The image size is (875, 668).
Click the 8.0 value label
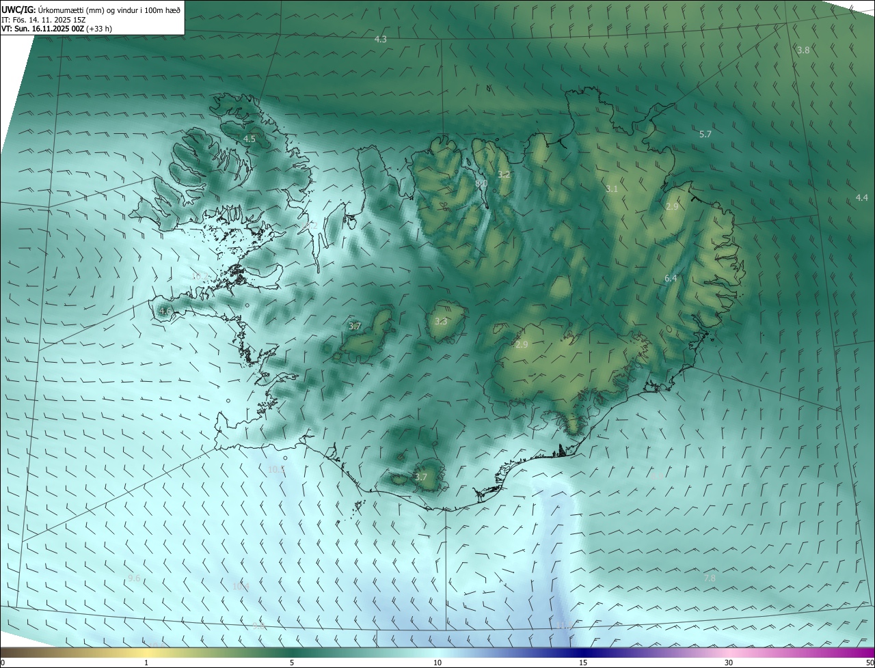click(481, 184)
